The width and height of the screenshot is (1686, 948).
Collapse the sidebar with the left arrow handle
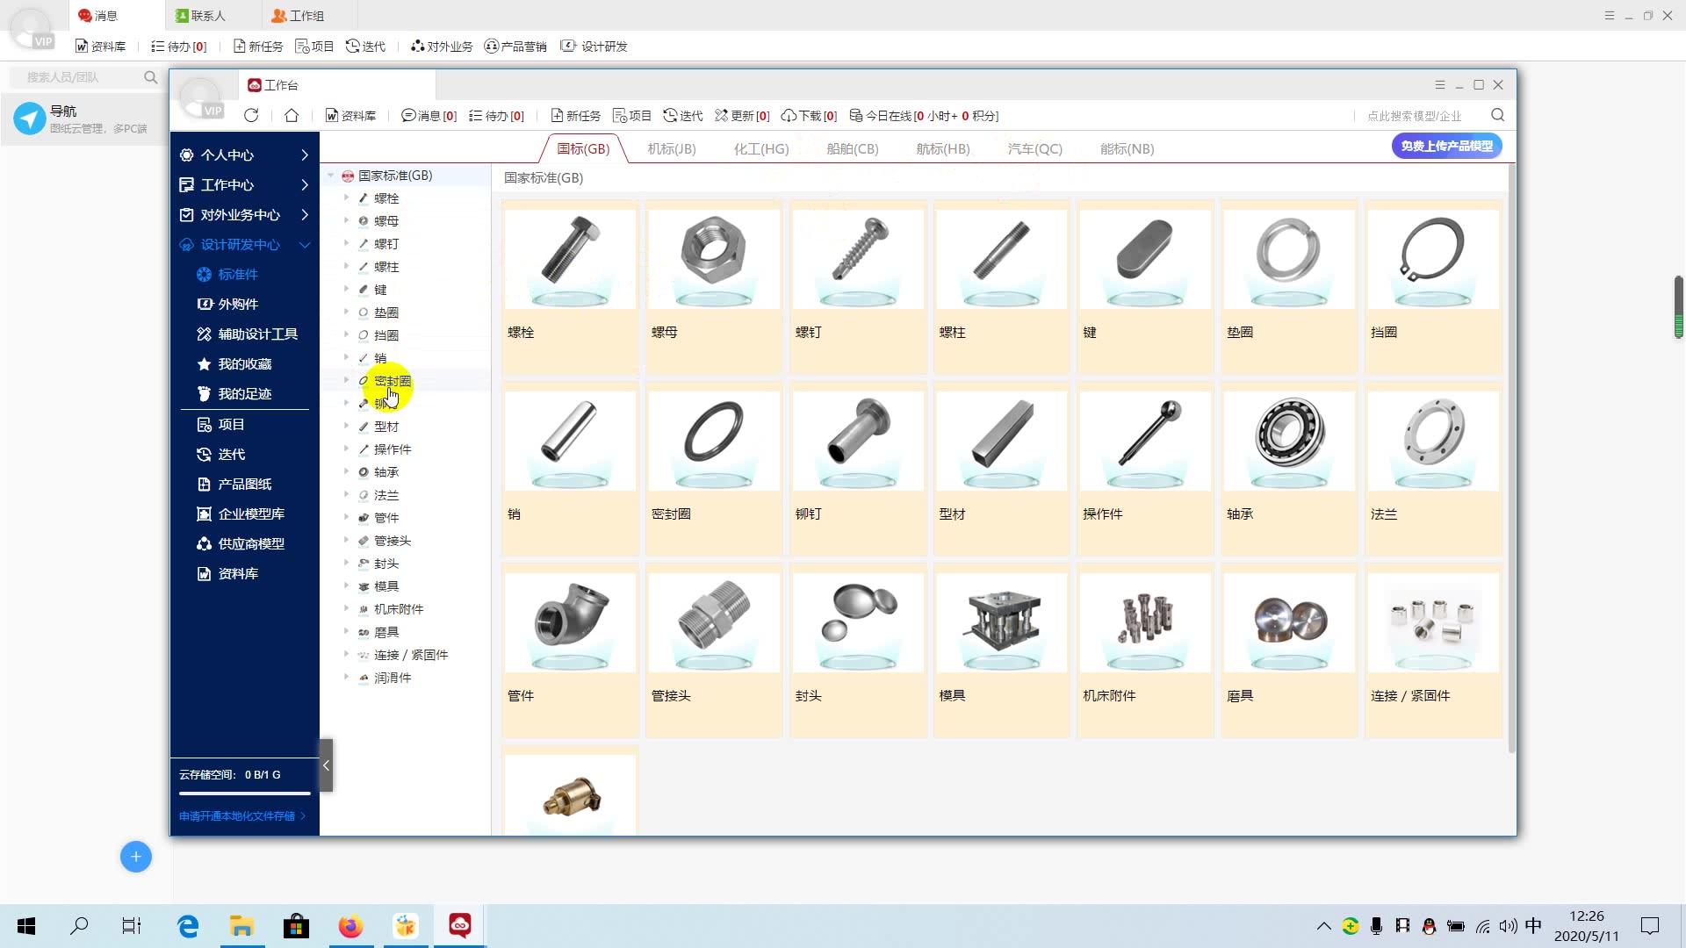click(326, 765)
